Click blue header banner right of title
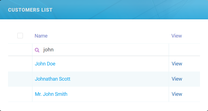 coord(130,10)
